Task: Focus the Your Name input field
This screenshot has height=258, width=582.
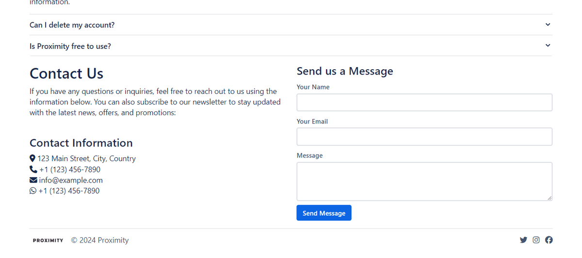Action: [424, 102]
